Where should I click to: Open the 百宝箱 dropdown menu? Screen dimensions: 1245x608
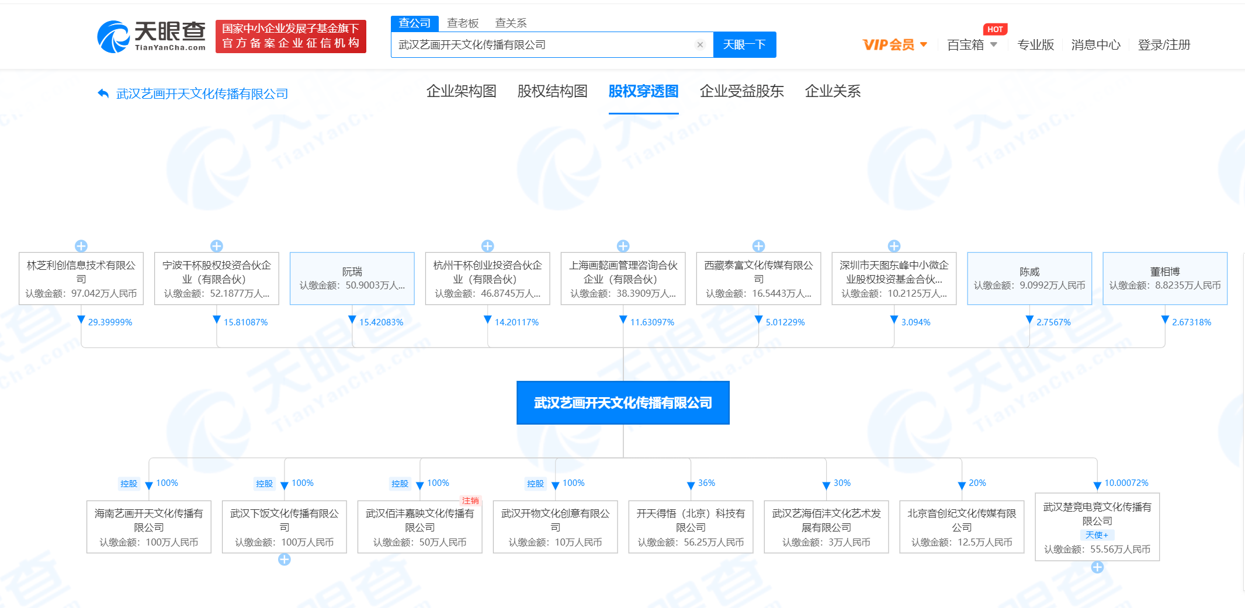click(x=972, y=45)
